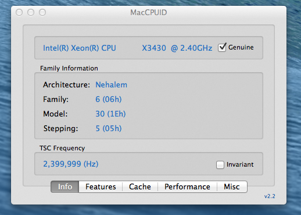Switch to the Features tab
Viewport: 301px width, 215px height.
(101, 186)
